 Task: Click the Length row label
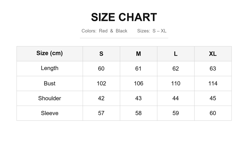(50, 69)
